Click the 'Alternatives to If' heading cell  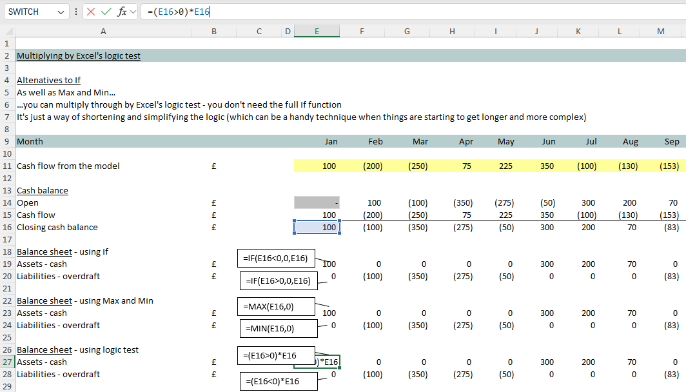(48, 81)
